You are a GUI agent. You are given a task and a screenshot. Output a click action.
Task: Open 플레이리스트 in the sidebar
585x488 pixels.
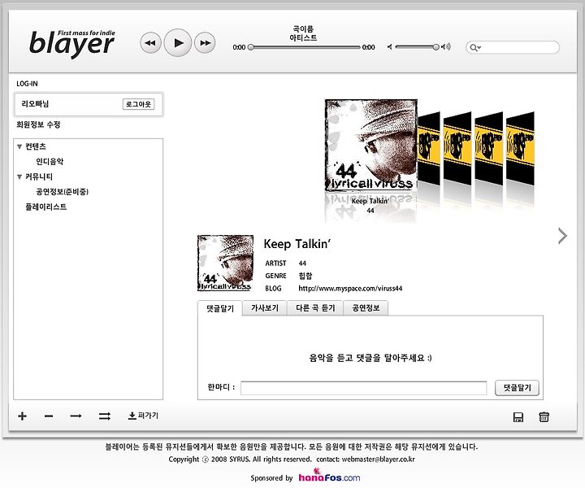45,207
